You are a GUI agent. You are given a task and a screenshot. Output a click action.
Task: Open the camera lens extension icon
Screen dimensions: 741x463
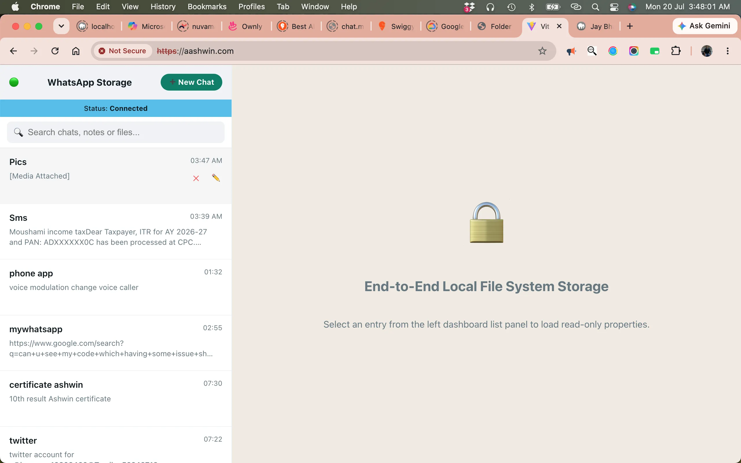(x=634, y=51)
